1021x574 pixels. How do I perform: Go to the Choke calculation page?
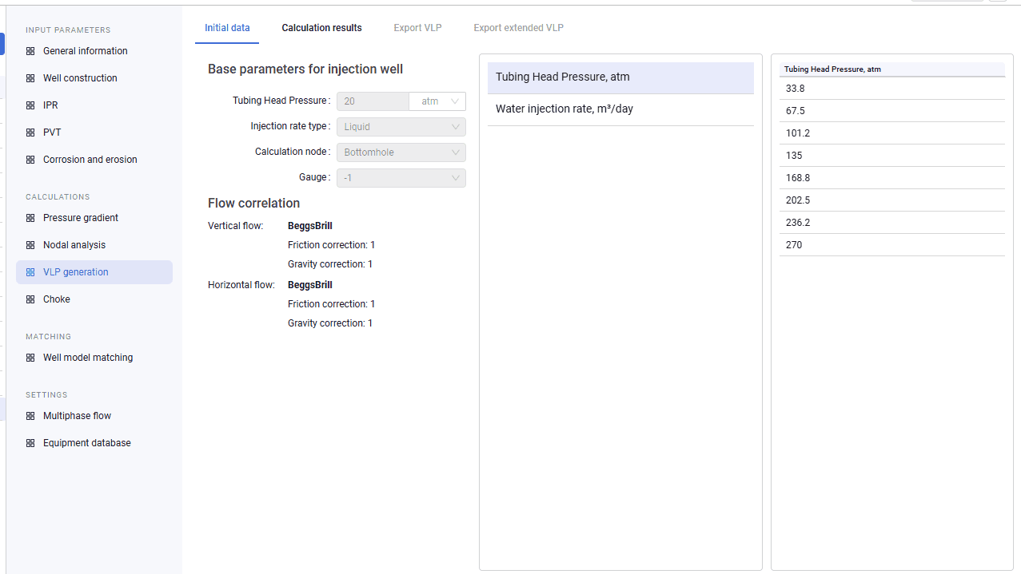click(94, 299)
